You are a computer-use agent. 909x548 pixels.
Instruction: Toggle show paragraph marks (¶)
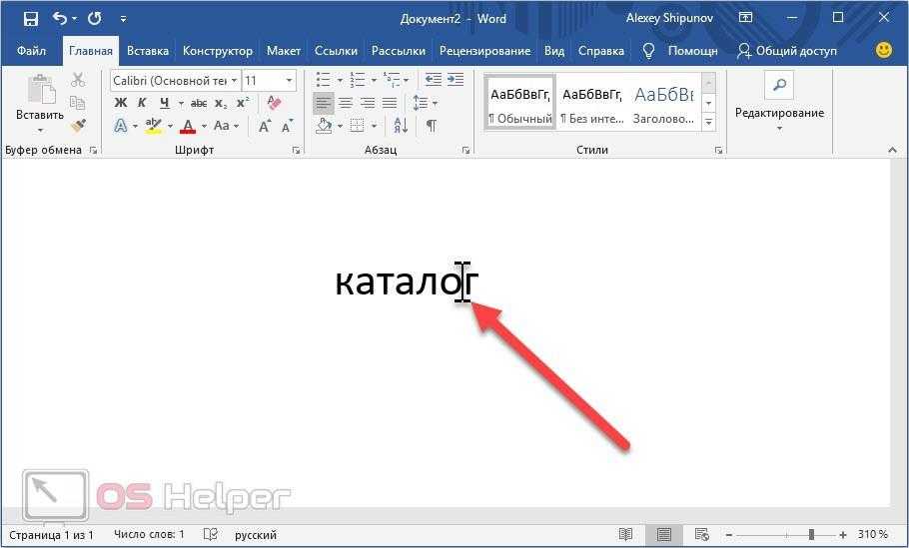432,126
